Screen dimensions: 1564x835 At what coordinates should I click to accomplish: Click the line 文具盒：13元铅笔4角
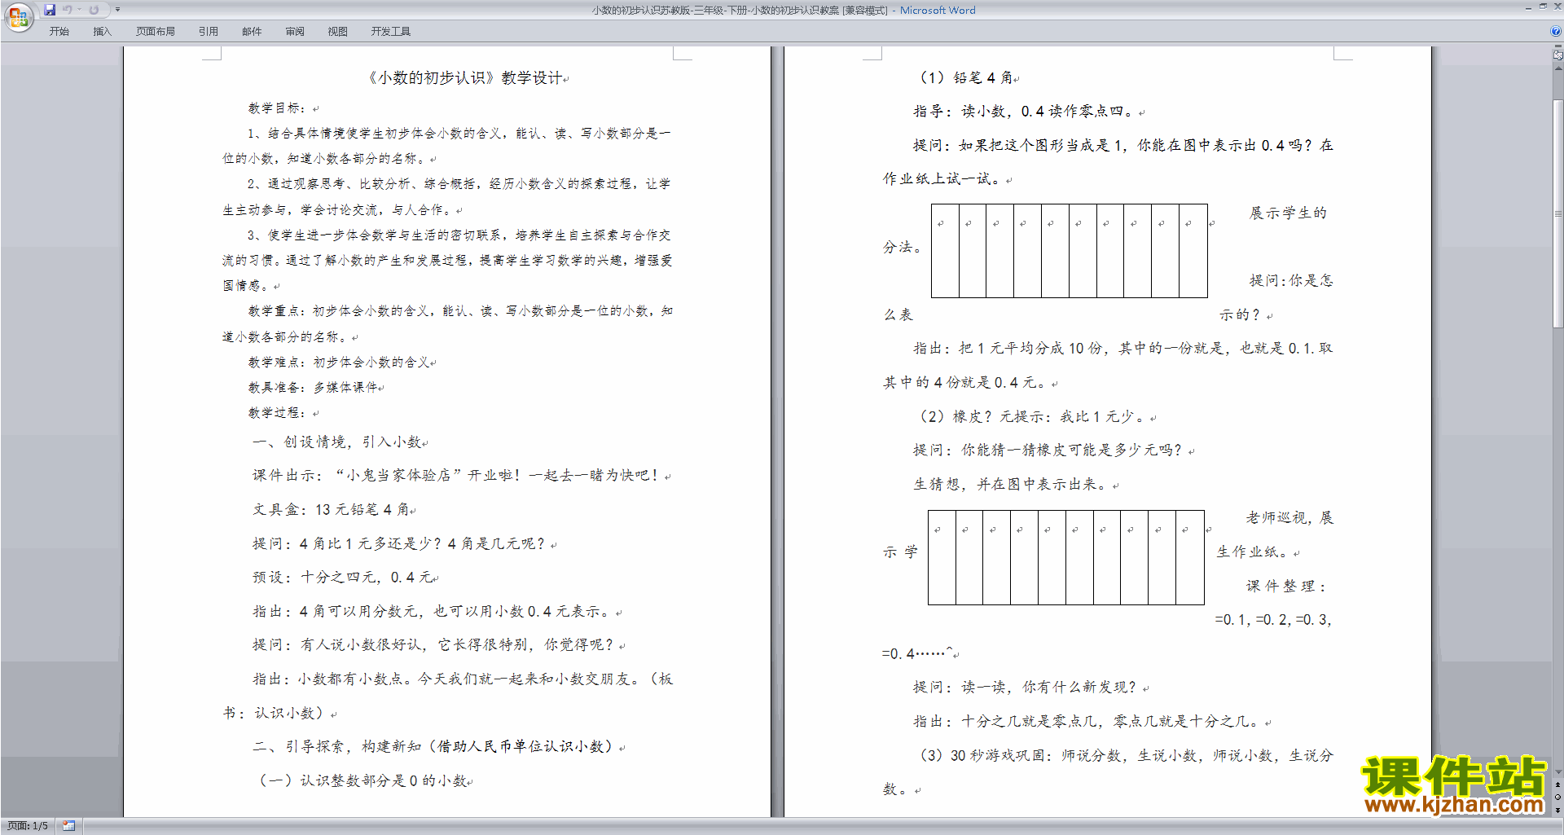tap(331, 510)
